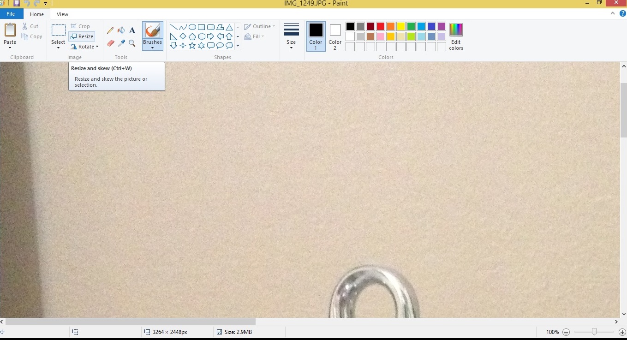Expand the Rotate dropdown

(85, 47)
